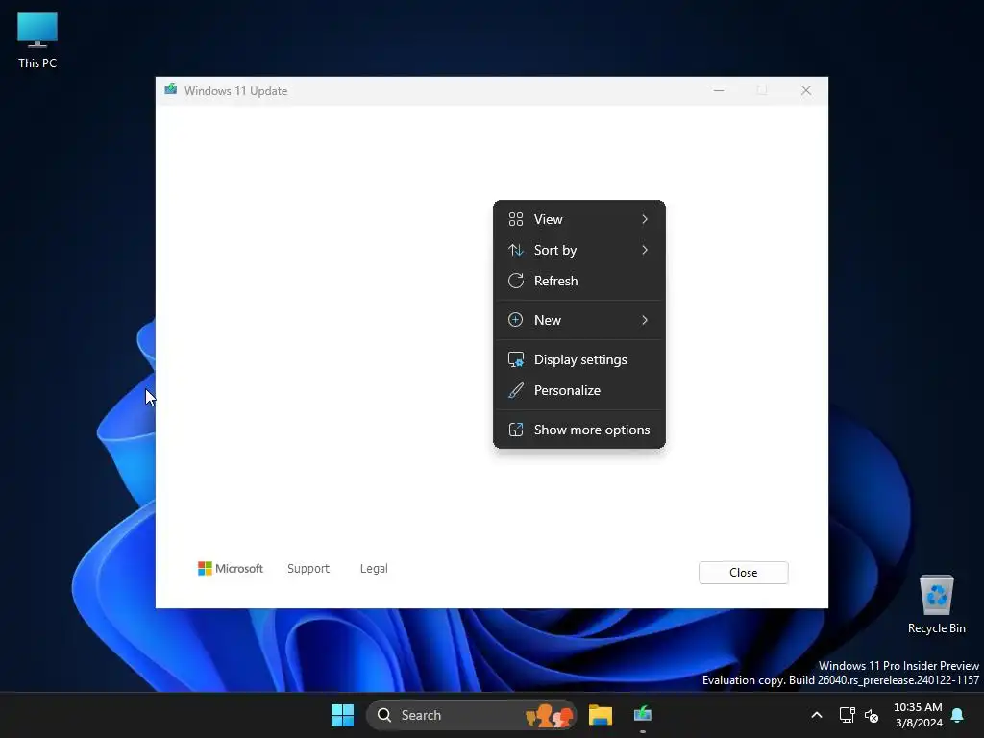Show hidden icons in the system tray
Screen dimensions: 984x738
point(817,715)
